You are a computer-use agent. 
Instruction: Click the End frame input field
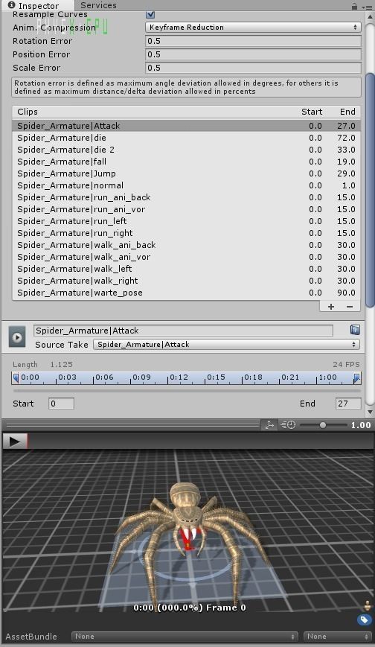tap(348, 404)
